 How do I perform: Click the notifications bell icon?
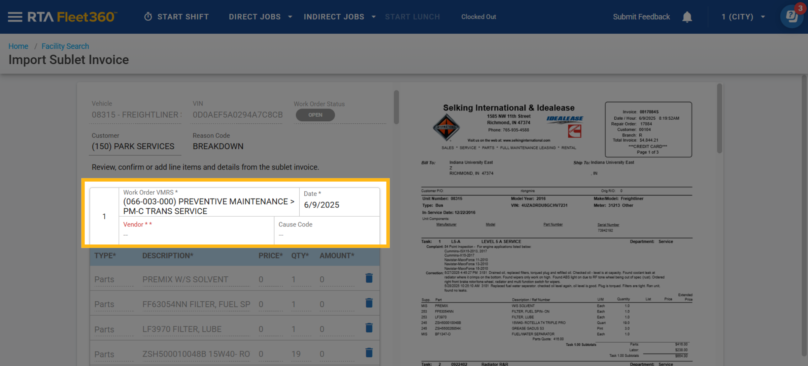coord(687,17)
